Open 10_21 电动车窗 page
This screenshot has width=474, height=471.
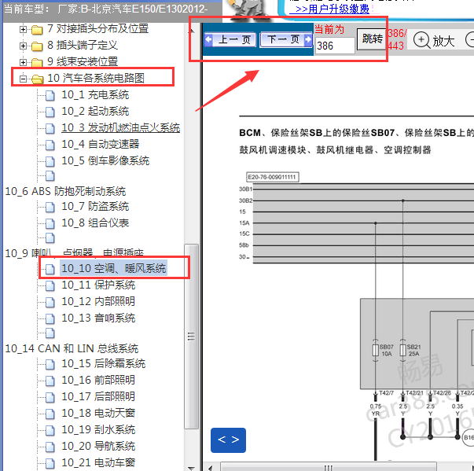(x=98, y=462)
